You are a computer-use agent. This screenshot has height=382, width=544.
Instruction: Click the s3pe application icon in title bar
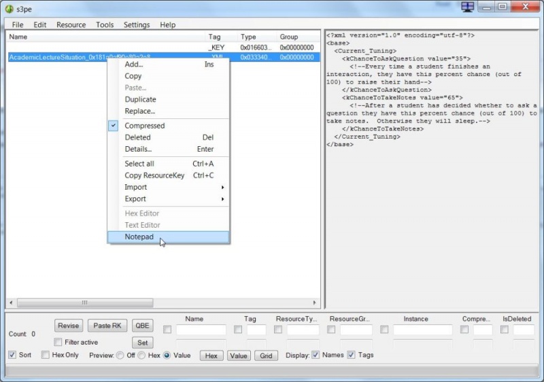point(10,8)
